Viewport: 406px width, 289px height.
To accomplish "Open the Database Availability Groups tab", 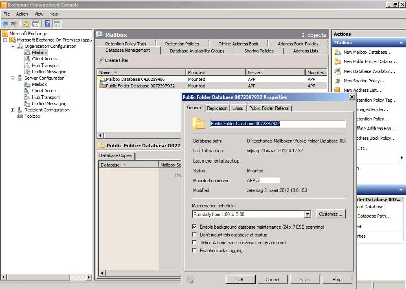I will coord(197,51).
